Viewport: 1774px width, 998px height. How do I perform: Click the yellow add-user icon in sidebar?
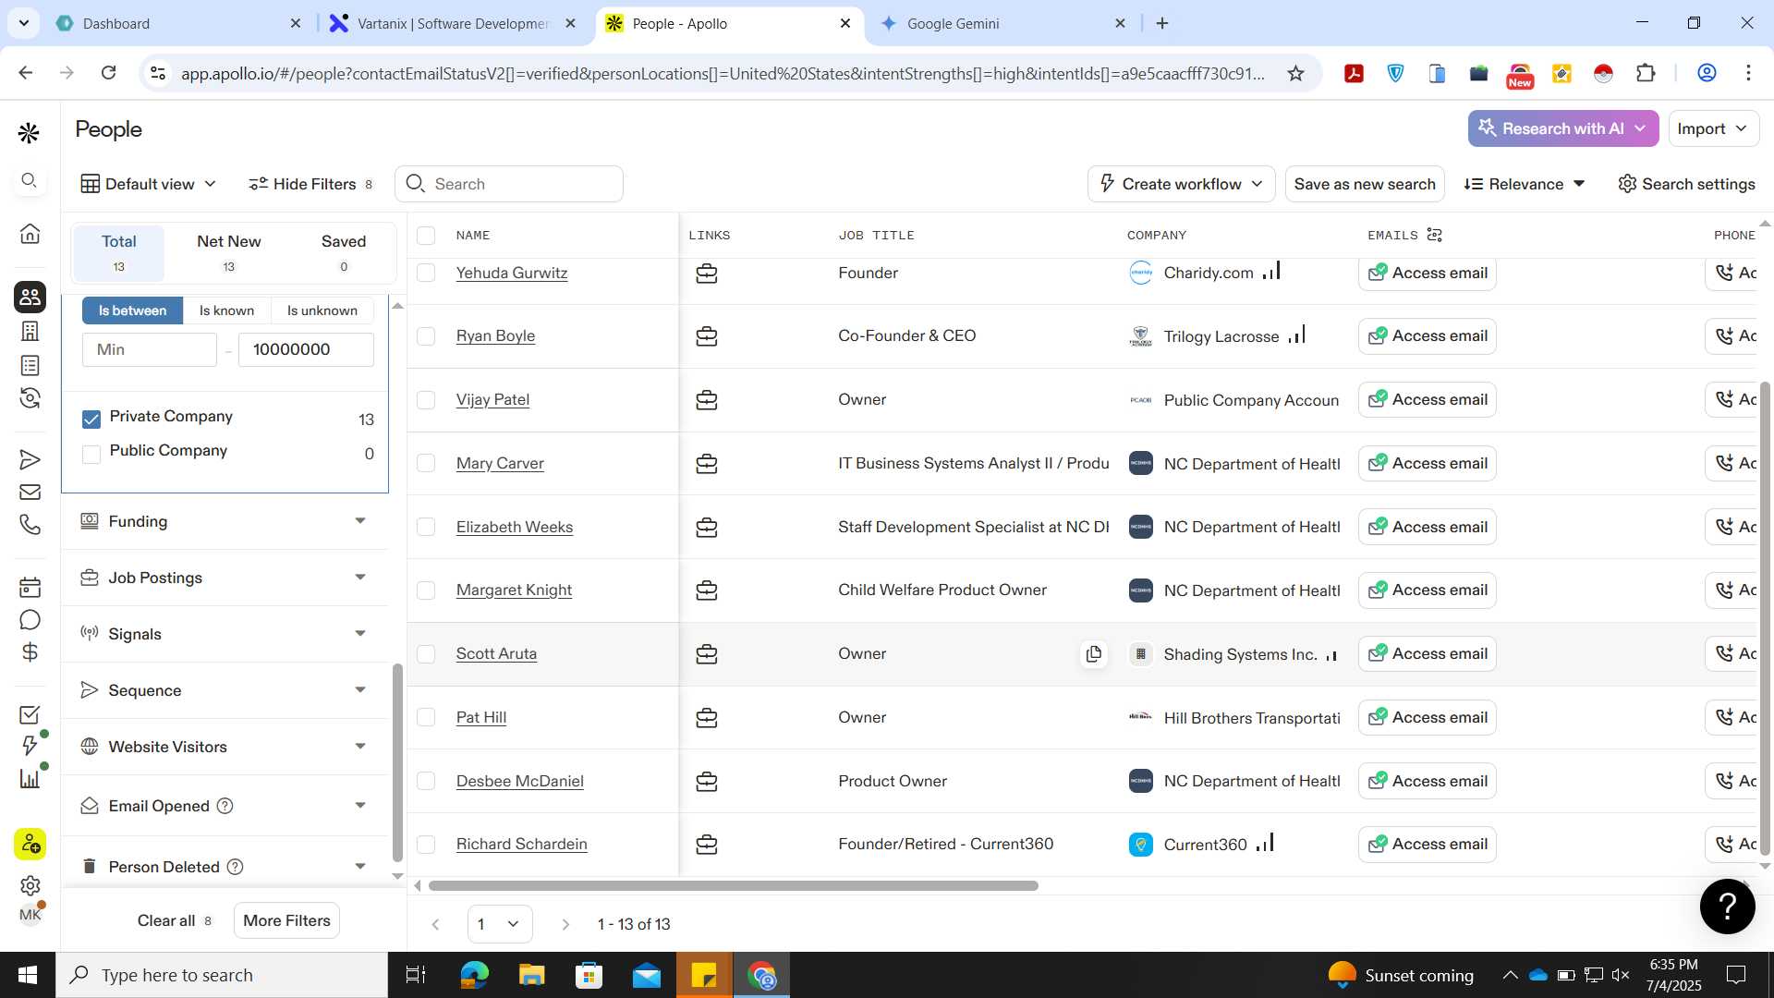30,844
